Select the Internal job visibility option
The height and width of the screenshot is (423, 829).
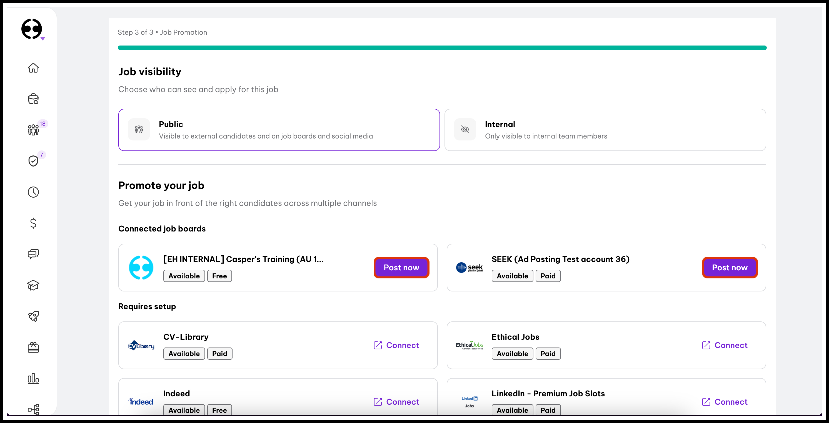pyautogui.click(x=605, y=130)
